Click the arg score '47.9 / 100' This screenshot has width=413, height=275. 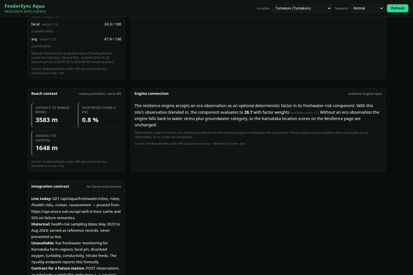113,39
